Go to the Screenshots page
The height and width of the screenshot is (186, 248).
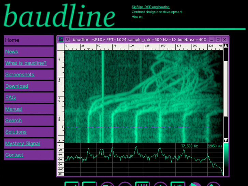click(x=20, y=75)
